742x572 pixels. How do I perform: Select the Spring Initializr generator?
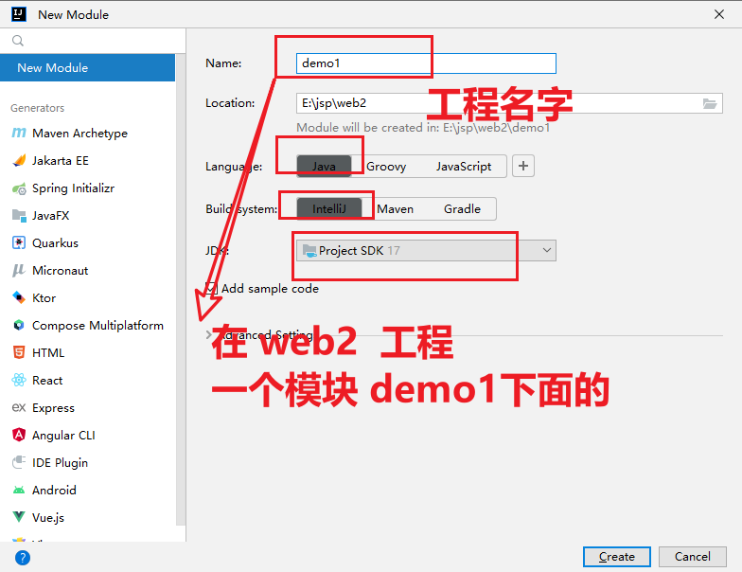pos(87,188)
